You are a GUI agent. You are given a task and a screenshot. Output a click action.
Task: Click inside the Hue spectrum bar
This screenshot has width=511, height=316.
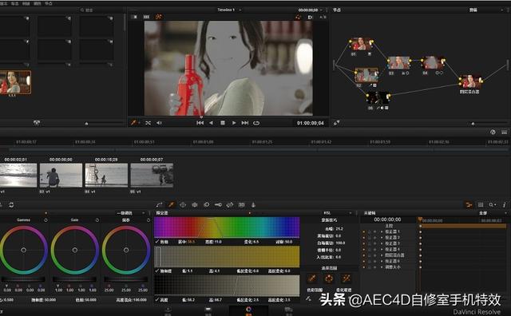point(227,227)
